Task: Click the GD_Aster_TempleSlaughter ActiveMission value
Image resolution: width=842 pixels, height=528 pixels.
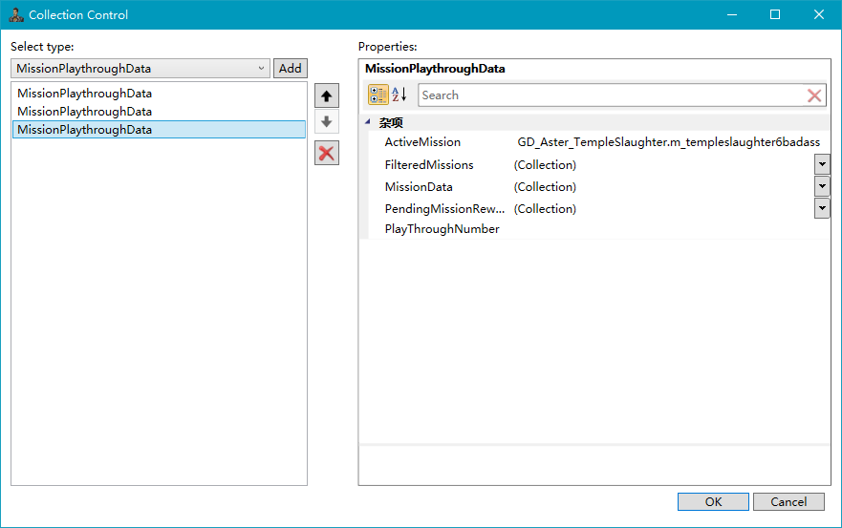Action: click(x=669, y=142)
